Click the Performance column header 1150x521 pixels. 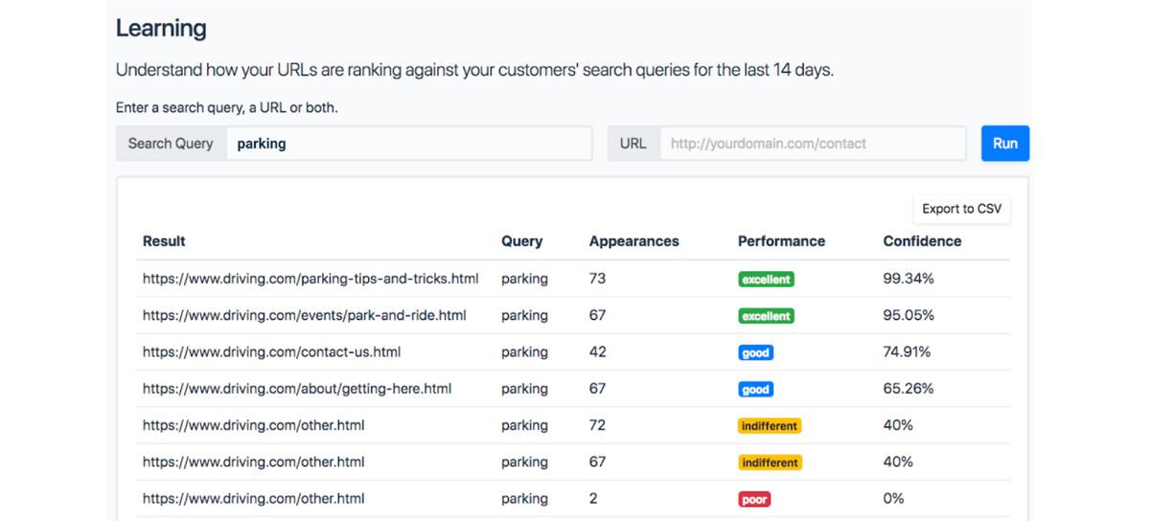781,241
